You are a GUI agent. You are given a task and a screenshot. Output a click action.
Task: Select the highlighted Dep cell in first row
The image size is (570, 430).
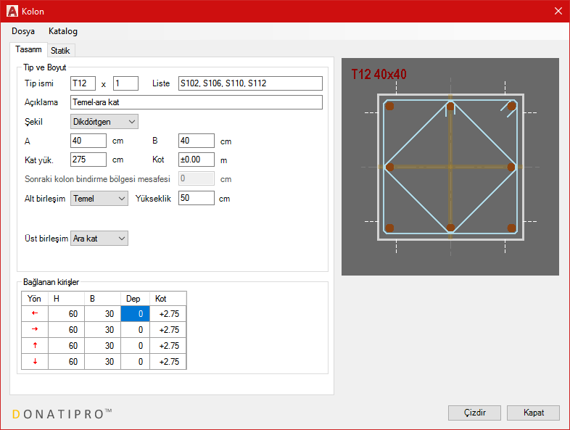coord(135,313)
